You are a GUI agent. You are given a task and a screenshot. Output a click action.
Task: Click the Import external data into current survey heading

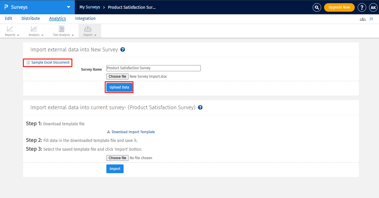pyautogui.click(x=113, y=107)
